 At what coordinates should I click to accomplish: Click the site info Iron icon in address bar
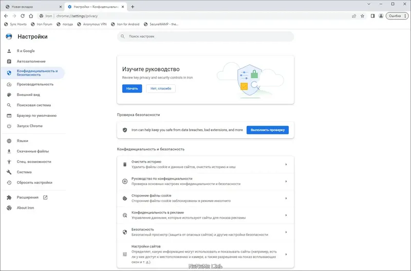41,16
